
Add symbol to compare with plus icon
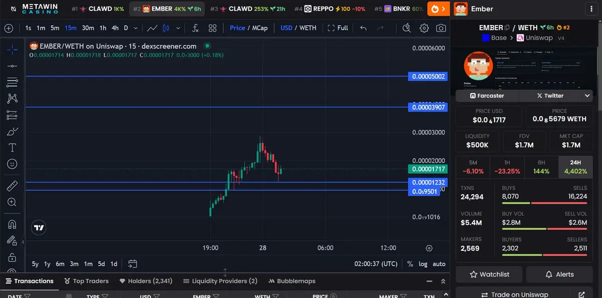9,28
